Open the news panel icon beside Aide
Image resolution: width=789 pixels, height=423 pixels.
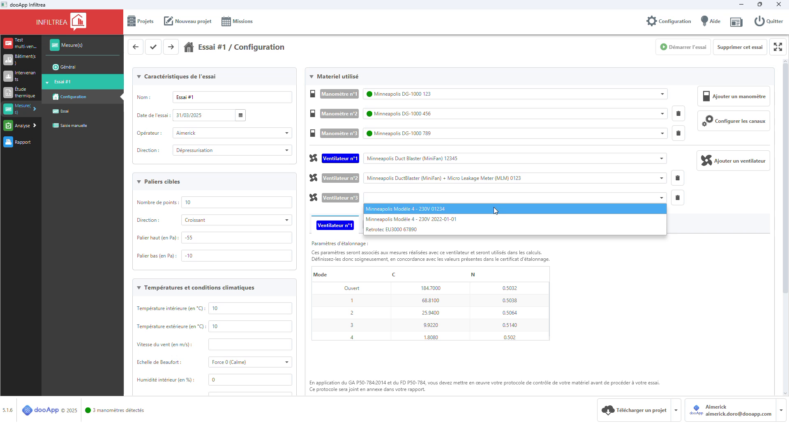[x=736, y=22]
